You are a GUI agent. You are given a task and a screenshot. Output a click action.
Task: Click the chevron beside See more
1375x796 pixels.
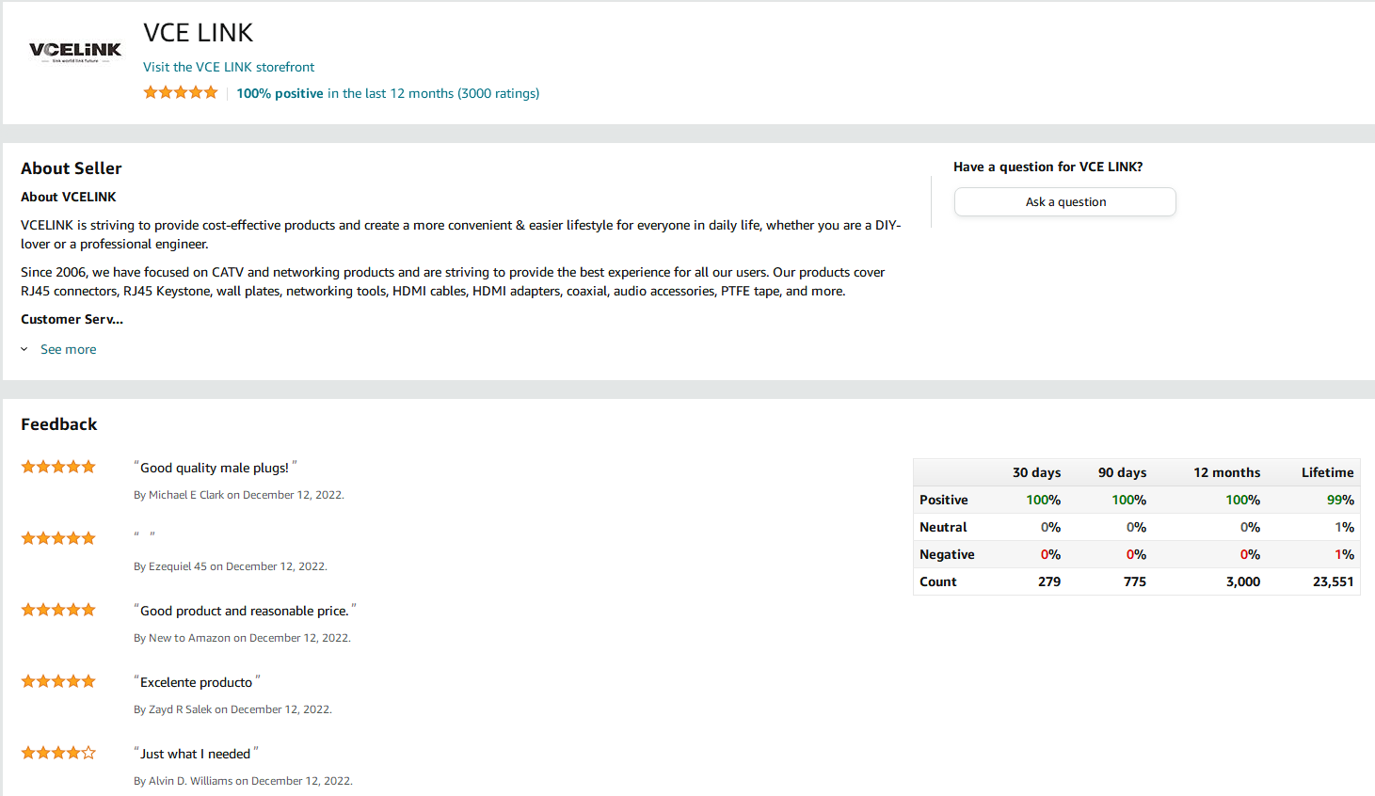pos(24,349)
